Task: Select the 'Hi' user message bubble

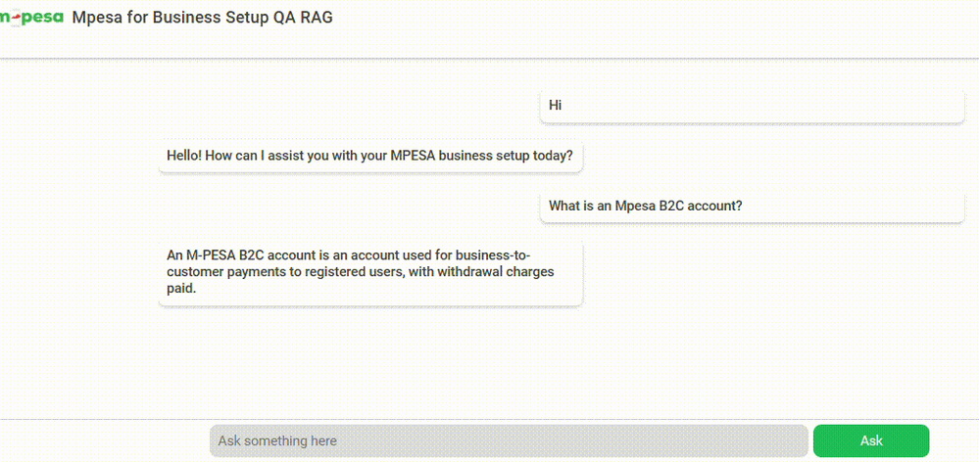Action: pos(752,106)
